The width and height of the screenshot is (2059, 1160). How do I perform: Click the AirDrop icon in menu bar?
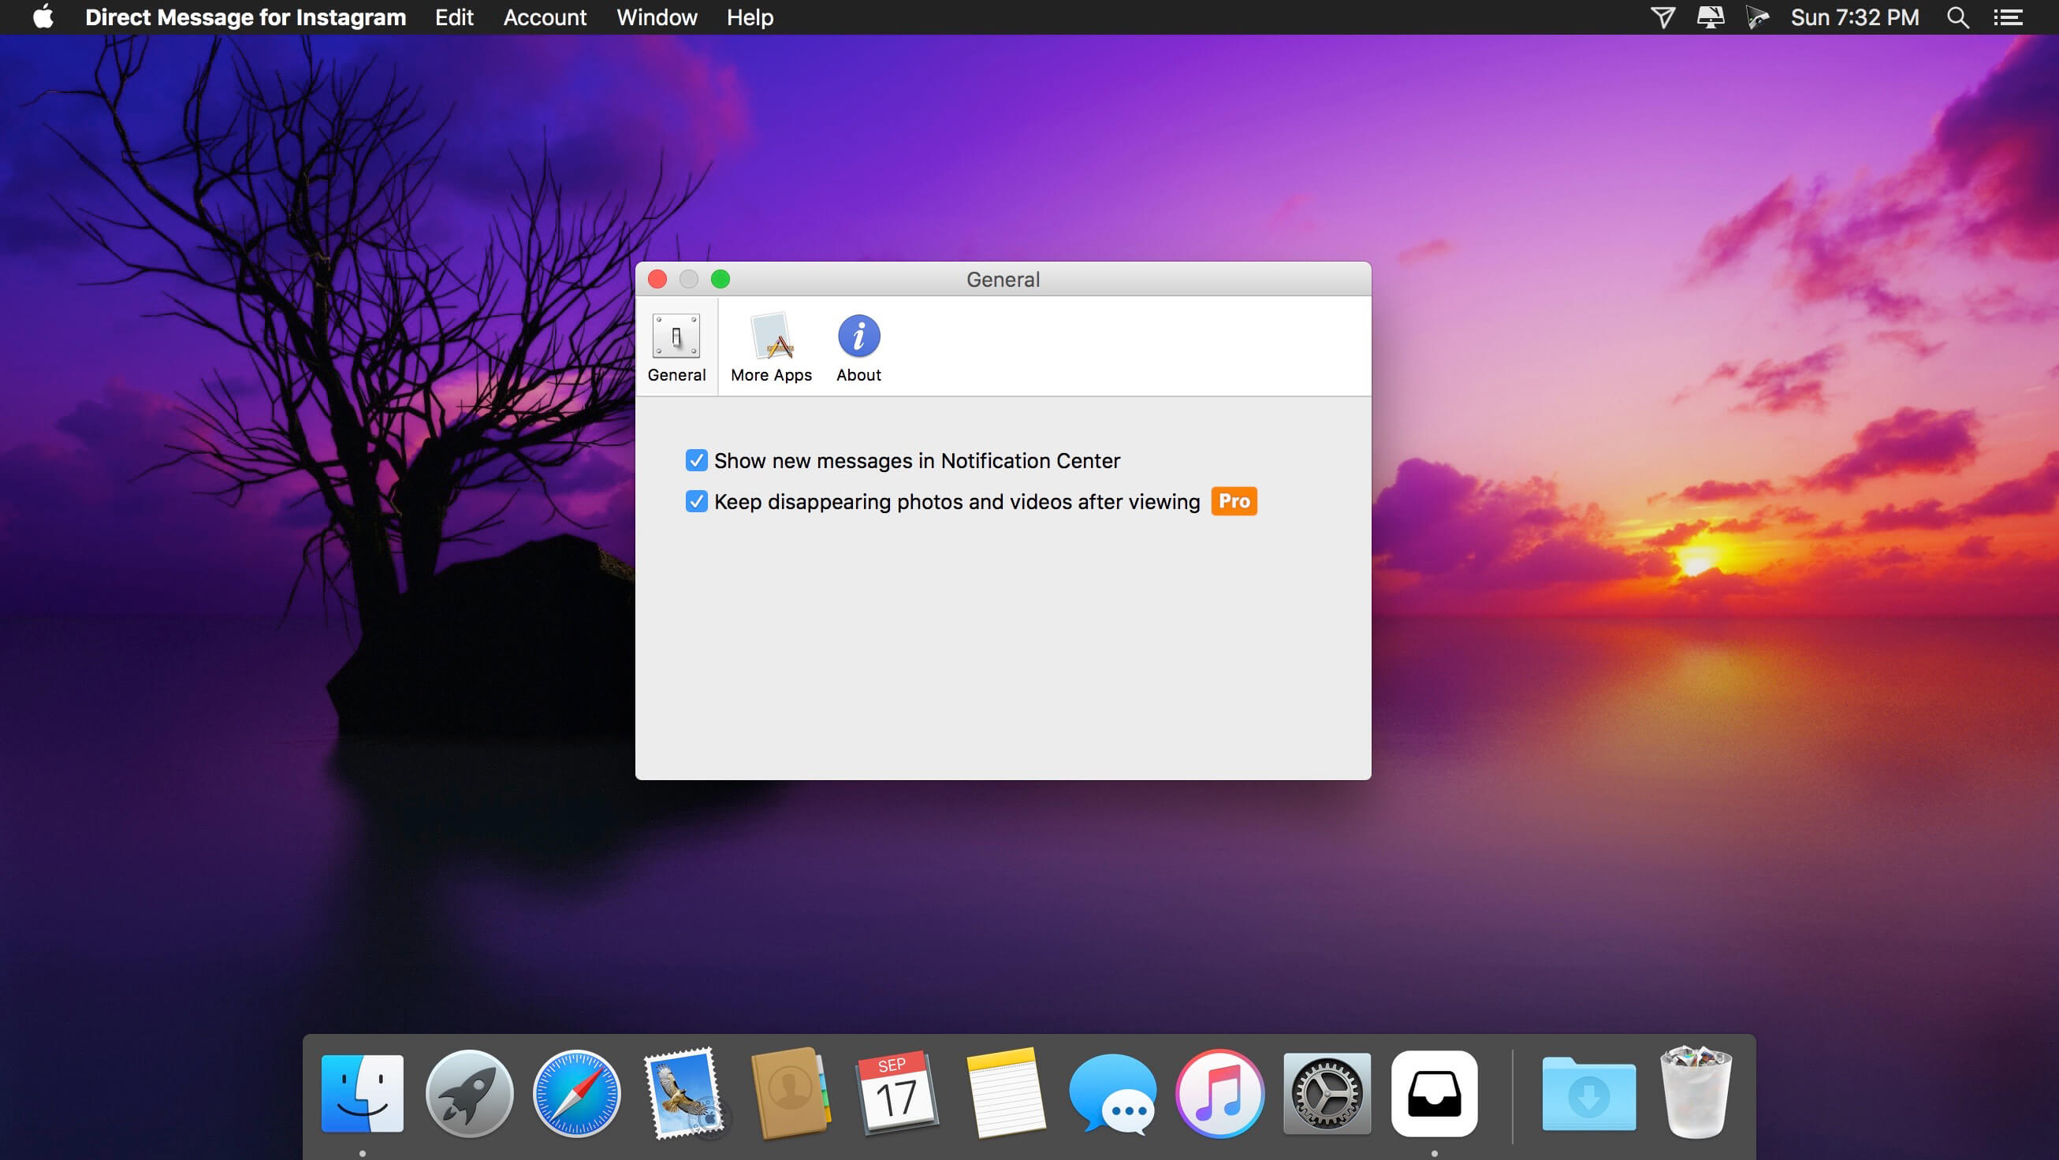tap(1662, 17)
